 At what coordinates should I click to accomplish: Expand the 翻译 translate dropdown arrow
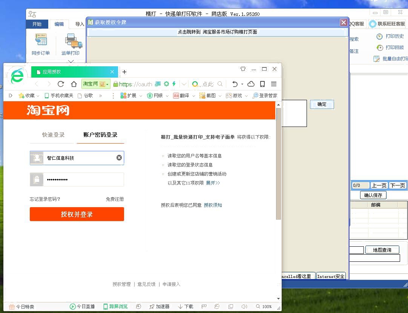194,96
